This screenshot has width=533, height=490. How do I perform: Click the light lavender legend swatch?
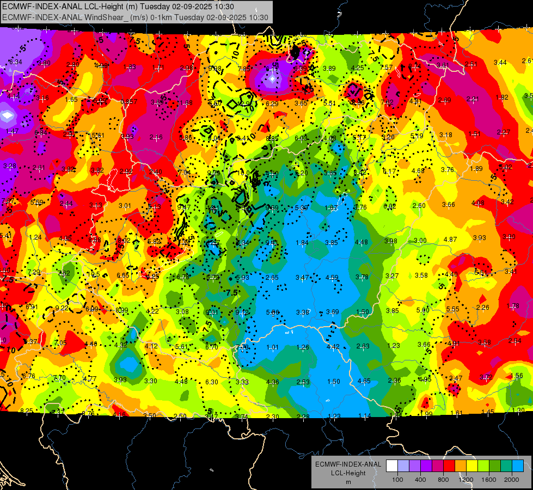[x=403, y=466]
